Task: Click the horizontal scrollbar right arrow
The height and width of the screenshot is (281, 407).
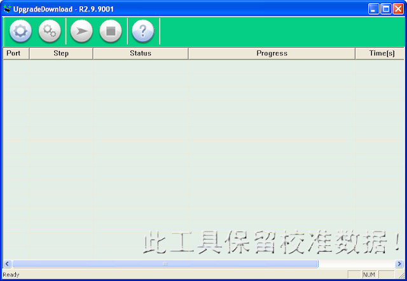Action: coord(399,264)
